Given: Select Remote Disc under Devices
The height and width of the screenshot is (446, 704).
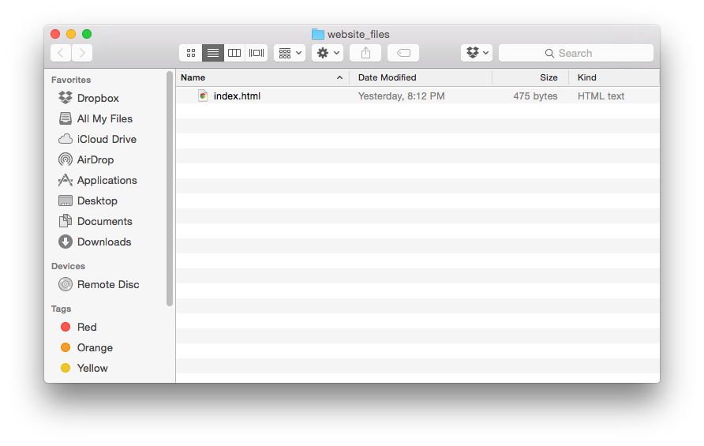Looking at the screenshot, I should click(x=107, y=284).
